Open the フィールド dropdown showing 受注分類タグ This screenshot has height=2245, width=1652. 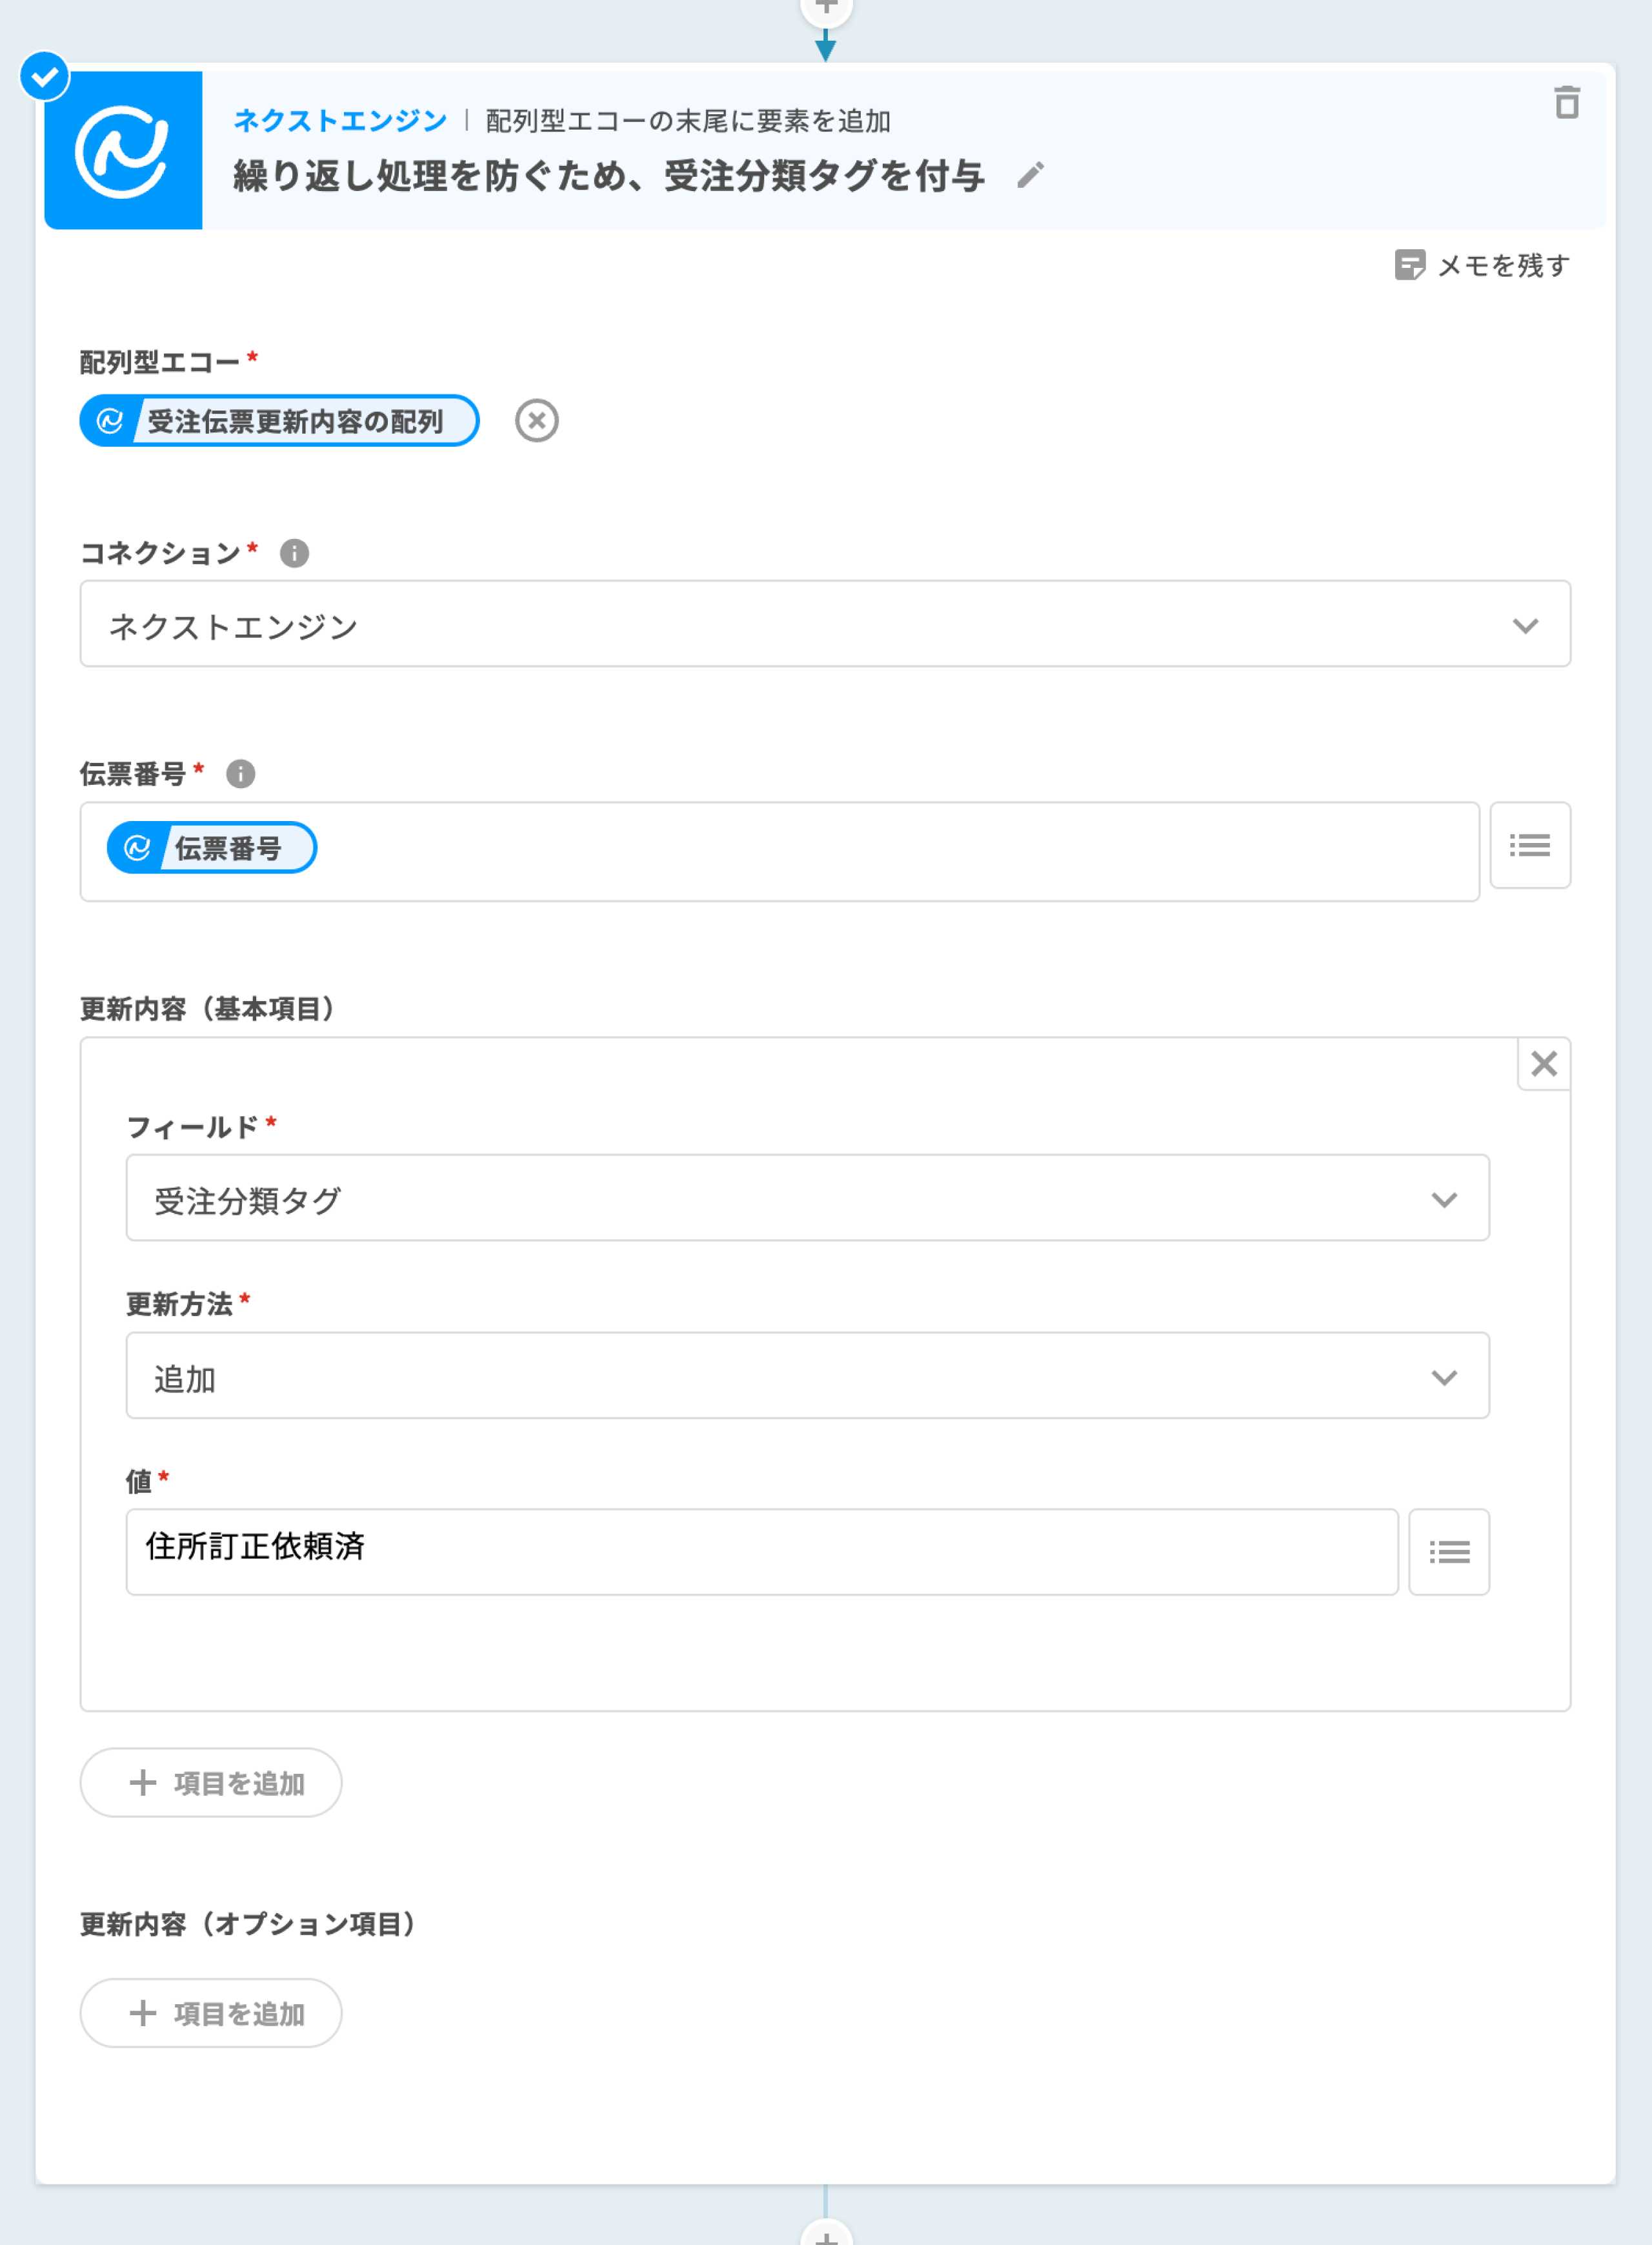(x=806, y=1198)
